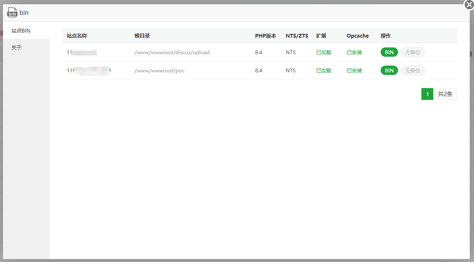Click the /www/wwwroot/poc root path
Screen dimensions: 474x262
tap(159, 71)
